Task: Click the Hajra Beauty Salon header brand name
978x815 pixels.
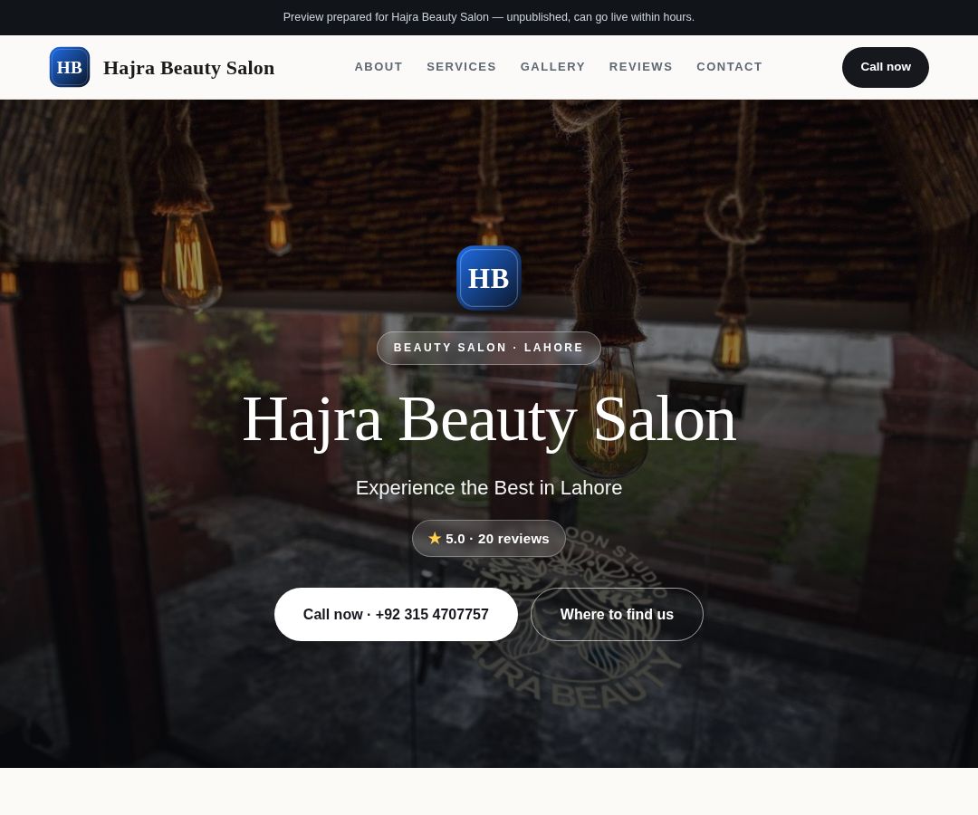Action: (x=189, y=67)
